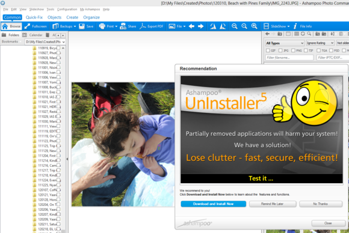Click the No Thanks button
This screenshot has width=349, height=233.
point(321,204)
